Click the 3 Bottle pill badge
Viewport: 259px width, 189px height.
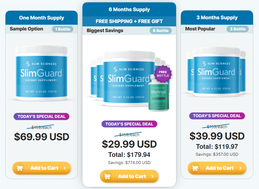click(238, 29)
